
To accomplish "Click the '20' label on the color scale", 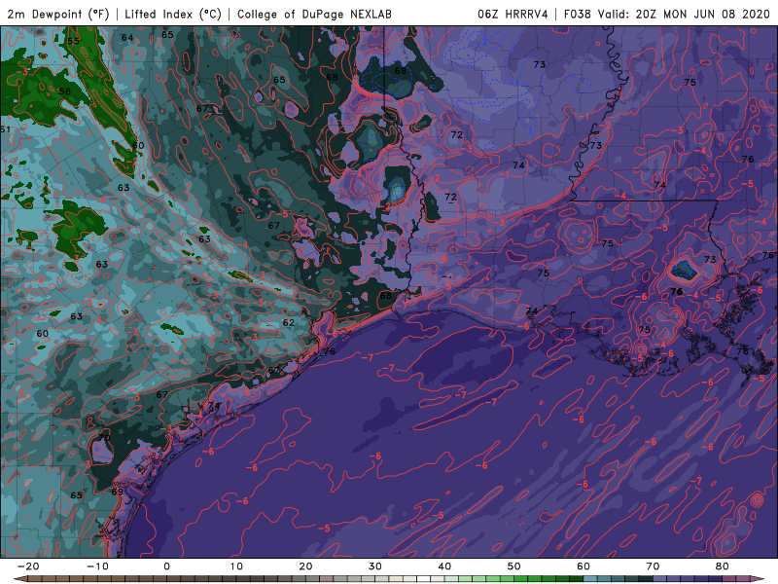I will pyautogui.click(x=305, y=566).
